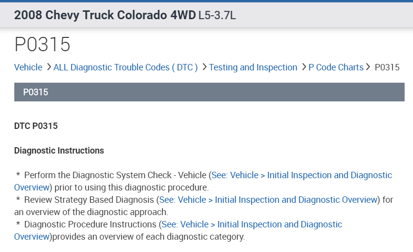Open the Strategy Based Diagnosis overview link

click(x=268, y=200)
